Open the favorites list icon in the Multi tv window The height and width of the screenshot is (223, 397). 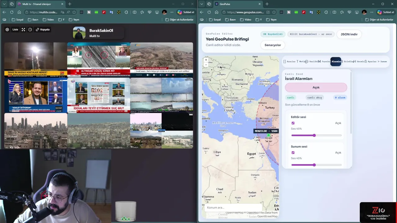pos(142,12)
